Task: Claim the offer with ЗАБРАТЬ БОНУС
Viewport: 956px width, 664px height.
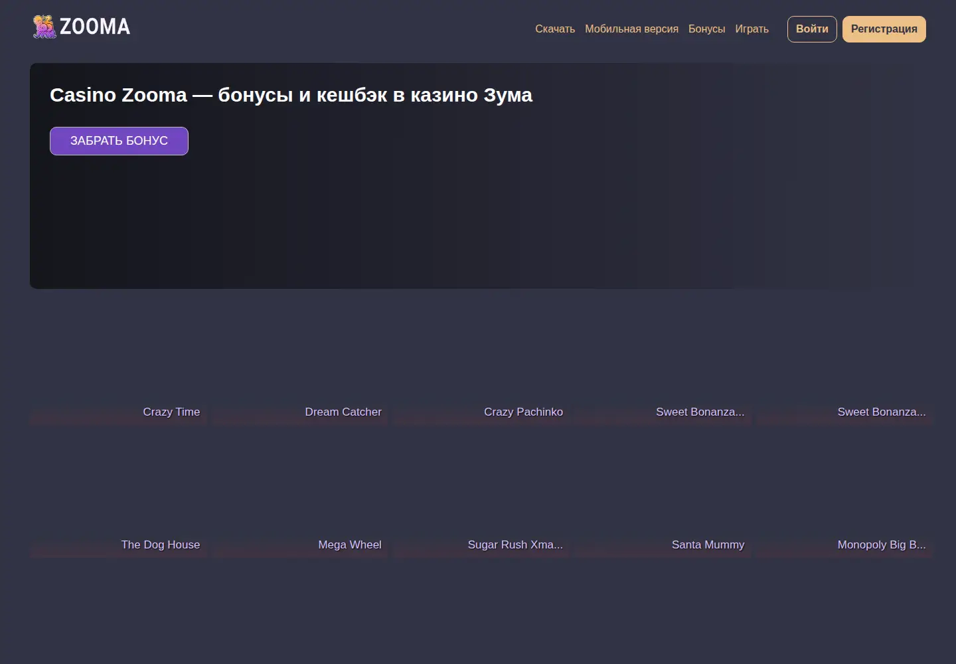Action: [119, 141]
